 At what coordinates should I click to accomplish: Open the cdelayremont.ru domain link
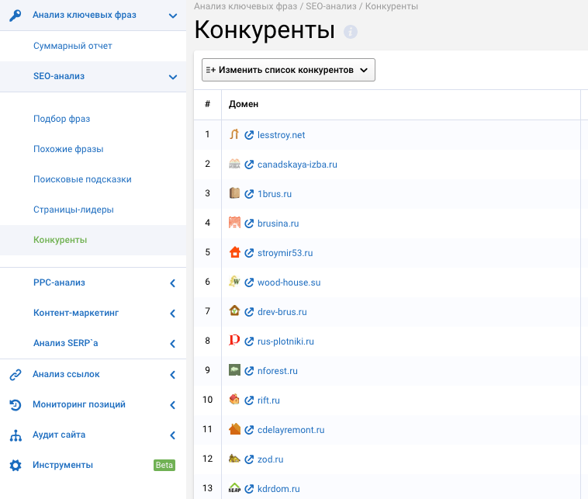(x=291, y=430)
